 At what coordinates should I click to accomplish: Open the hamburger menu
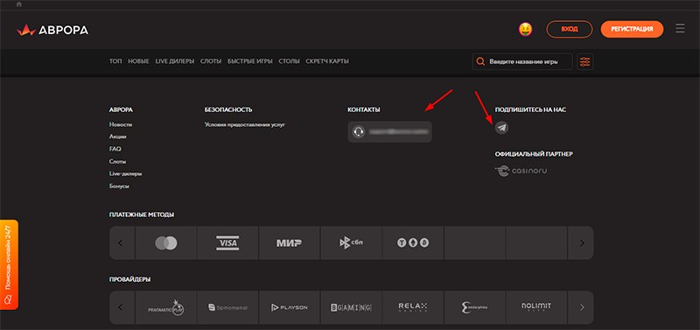(680, 29)
